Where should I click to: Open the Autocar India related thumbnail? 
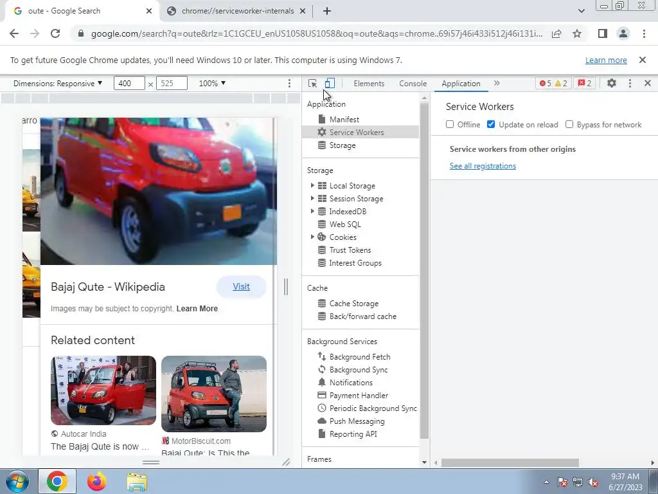[103, 390]
